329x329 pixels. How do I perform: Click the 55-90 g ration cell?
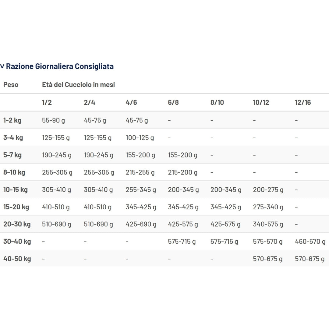53,120
